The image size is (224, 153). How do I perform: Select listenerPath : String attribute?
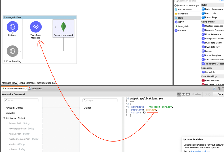click(x=19, y=123)
